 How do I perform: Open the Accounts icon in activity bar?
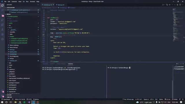pos(3,91)
